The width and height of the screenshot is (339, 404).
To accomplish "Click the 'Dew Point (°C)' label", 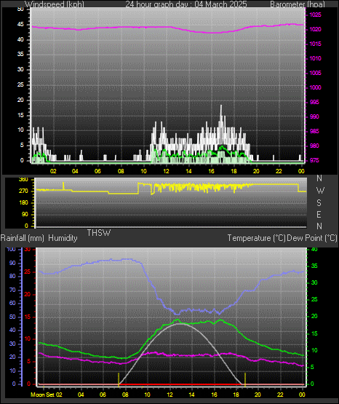I will [x=312, y=238].
